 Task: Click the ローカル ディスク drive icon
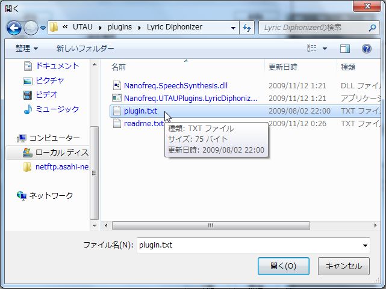(27, 153)
